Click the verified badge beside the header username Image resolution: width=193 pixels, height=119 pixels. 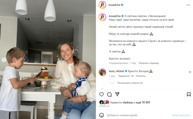tap(122, 5)
